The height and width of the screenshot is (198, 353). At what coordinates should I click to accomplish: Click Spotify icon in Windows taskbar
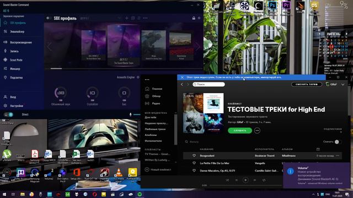click(x=140, y=194)
